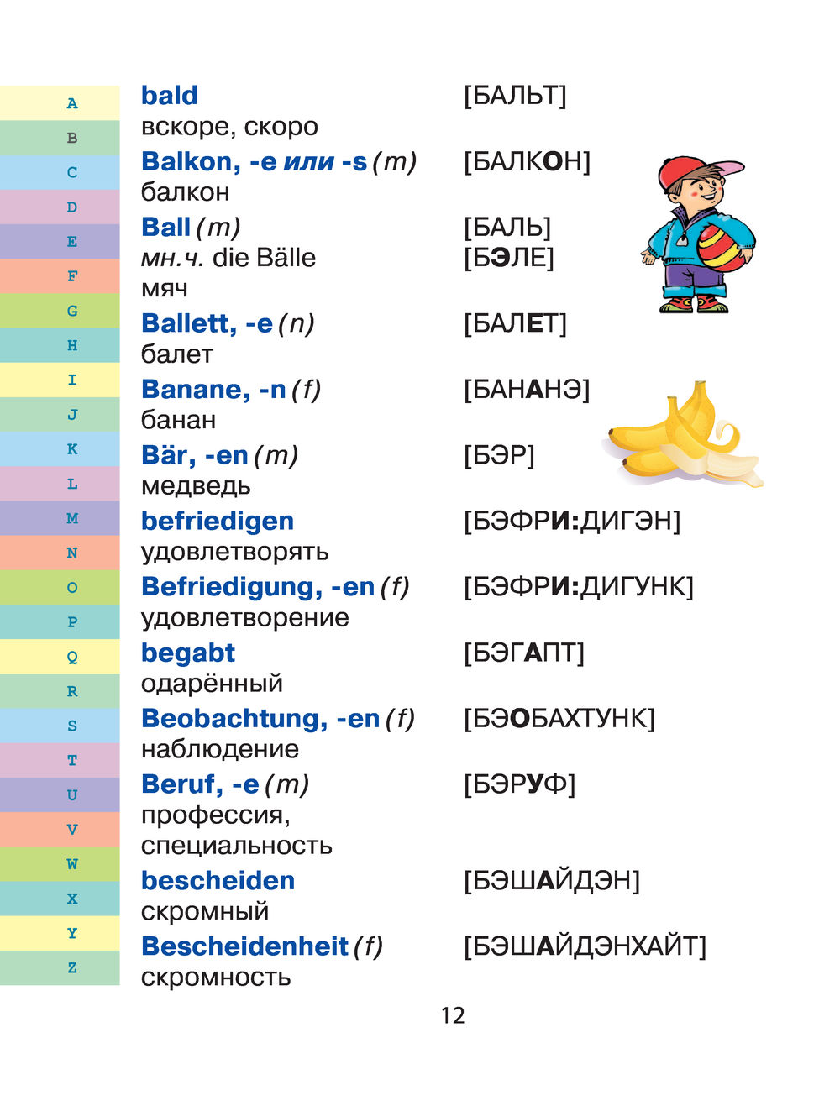Click the page number 12
The width and height of the screenshot is (840, 1106).
click(452, 1015)
